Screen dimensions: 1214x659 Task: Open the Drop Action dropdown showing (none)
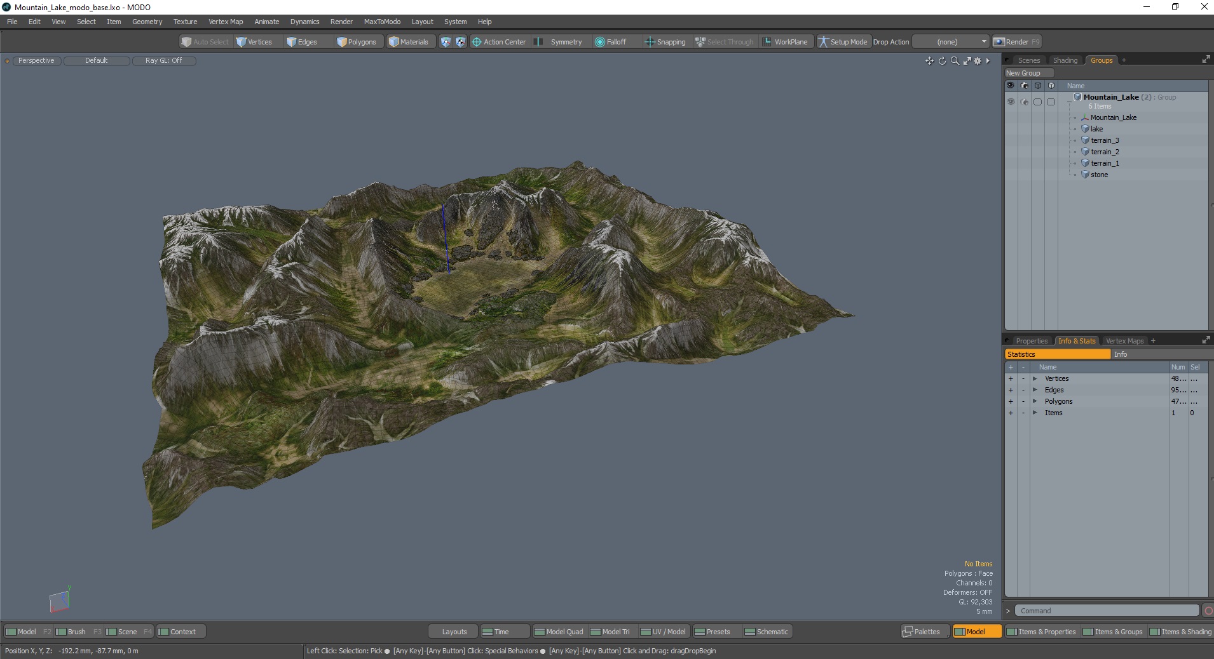[x=951, y=42]
